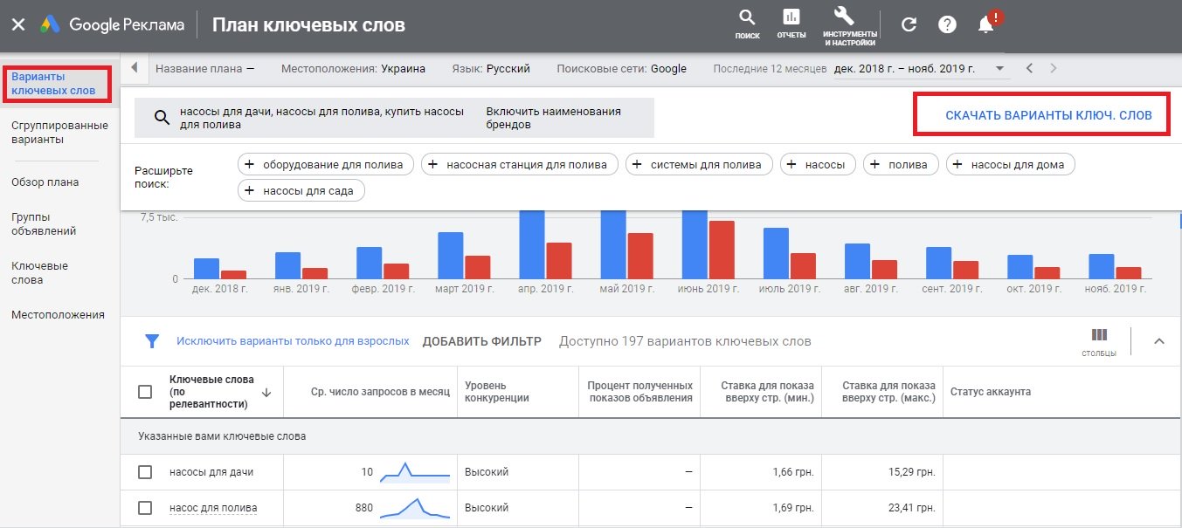Add suggestion насосы для дома
This screenshot has height=528, width=1182.
1011,164
